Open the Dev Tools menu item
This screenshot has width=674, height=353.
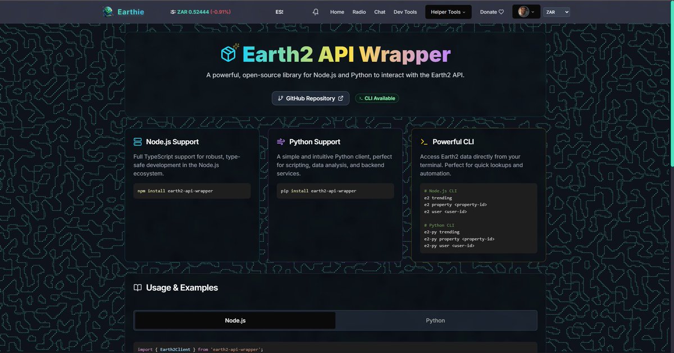click(405, 12)
